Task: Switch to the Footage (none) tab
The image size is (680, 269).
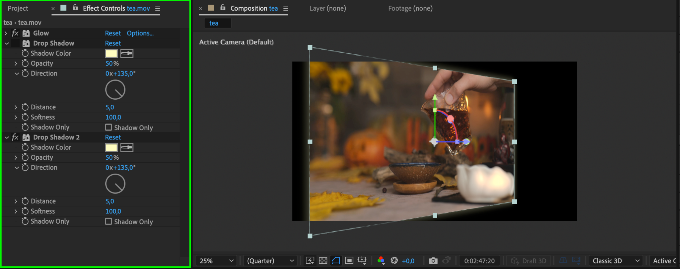Action: click(410, 8)
